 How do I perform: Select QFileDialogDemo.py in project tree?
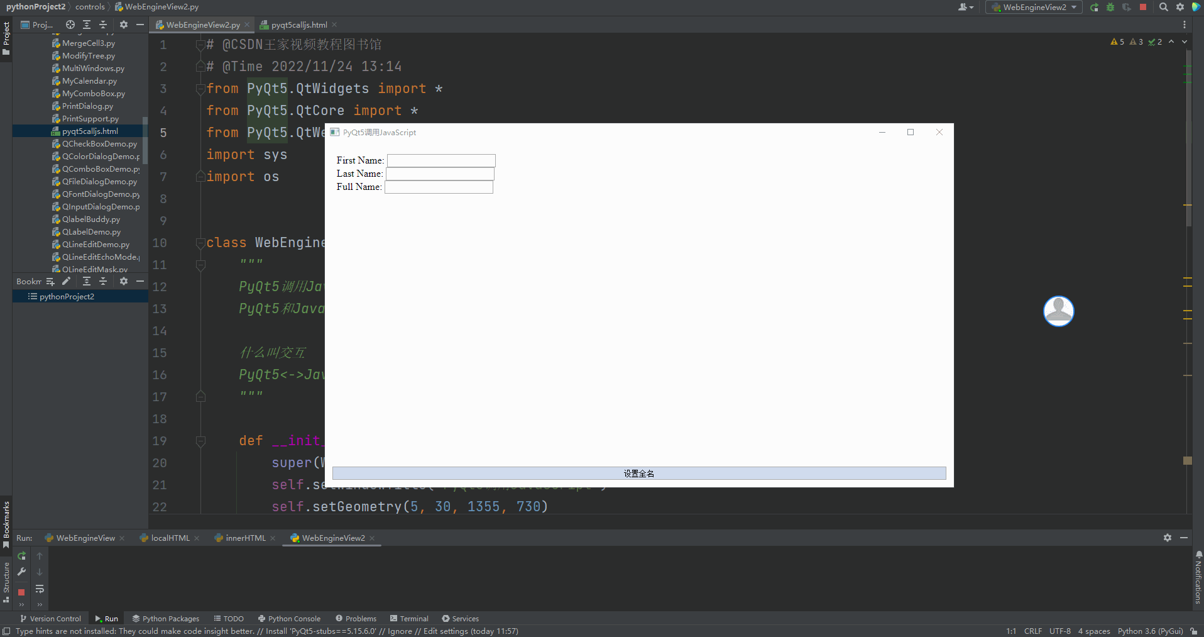click(99, 182)
